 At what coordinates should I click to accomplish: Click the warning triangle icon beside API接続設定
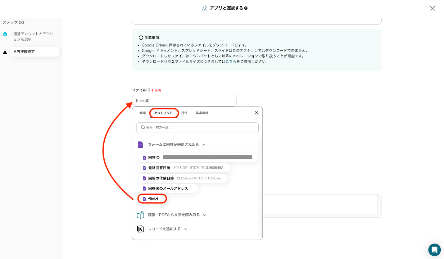(5, 52)
